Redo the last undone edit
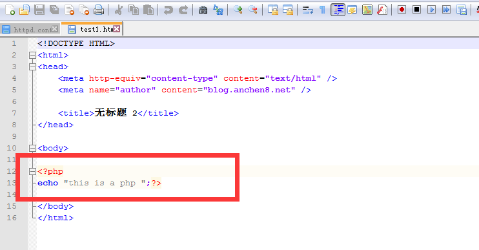479x250 pixels. point(183,10)
